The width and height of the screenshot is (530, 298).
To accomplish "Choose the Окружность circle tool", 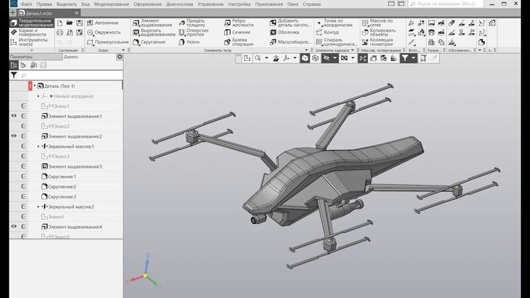I will coord(104,32).
